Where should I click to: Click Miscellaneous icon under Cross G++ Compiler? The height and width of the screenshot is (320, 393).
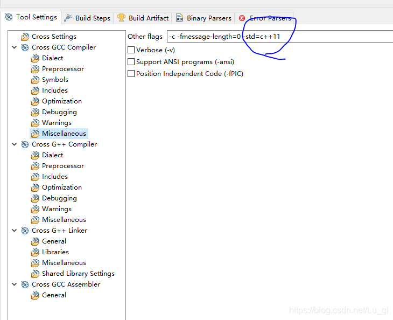pos(36,220)
